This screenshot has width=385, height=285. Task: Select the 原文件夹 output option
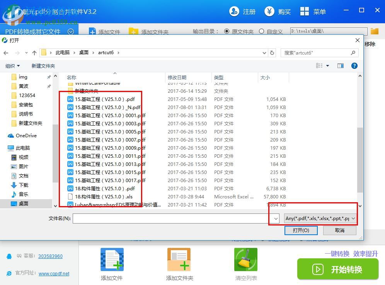(228, 31)
